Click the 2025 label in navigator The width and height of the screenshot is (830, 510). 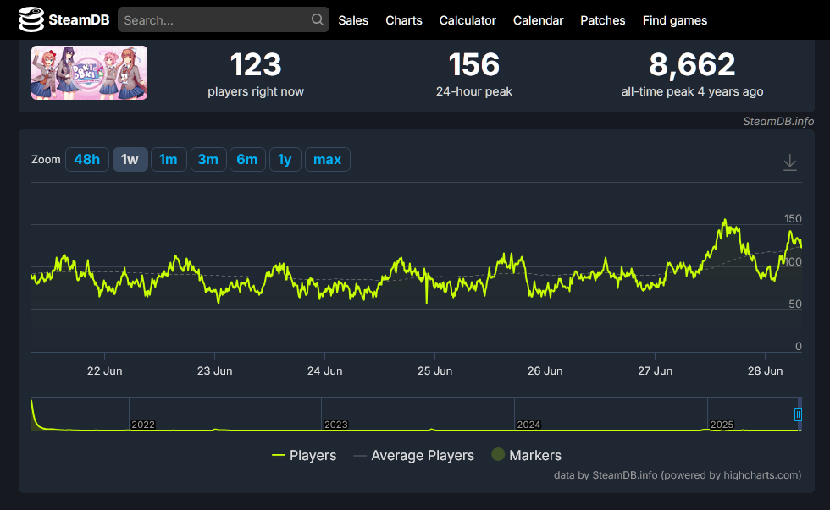[722, 425]
